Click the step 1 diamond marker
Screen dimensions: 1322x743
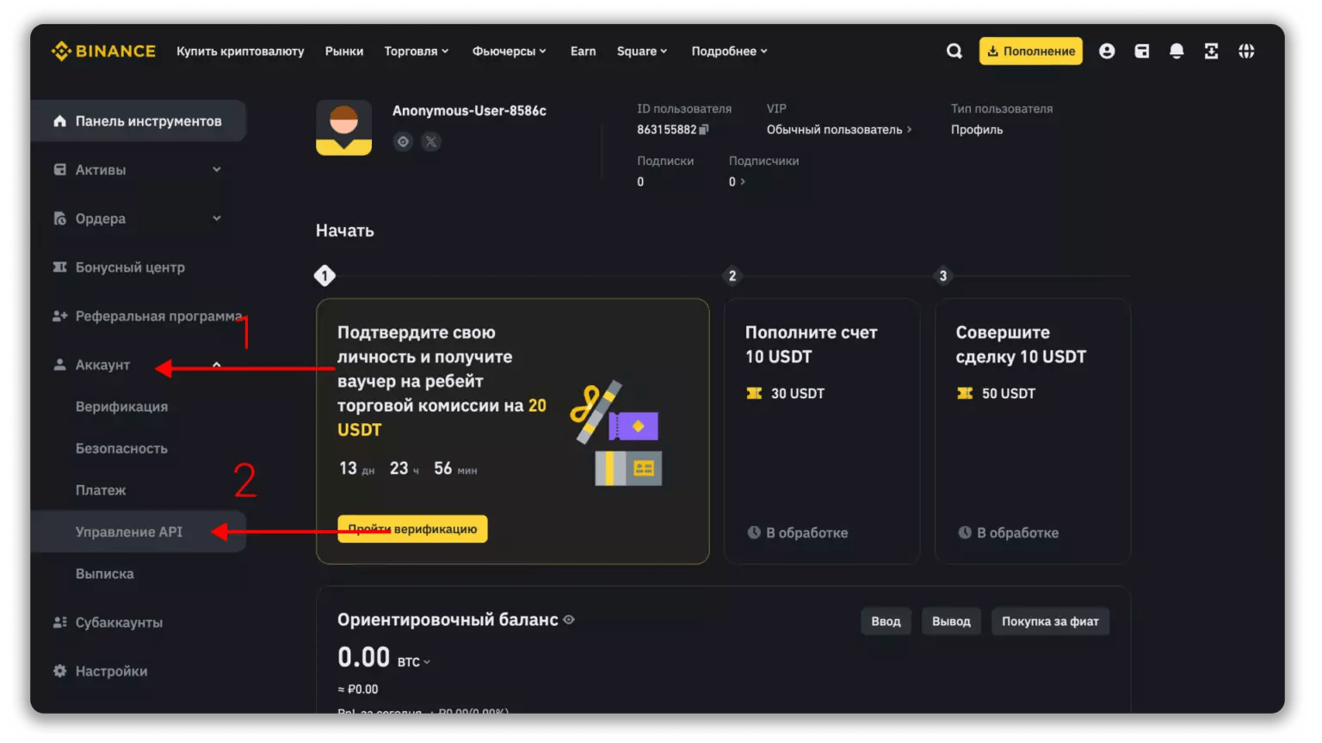(324, 276)
